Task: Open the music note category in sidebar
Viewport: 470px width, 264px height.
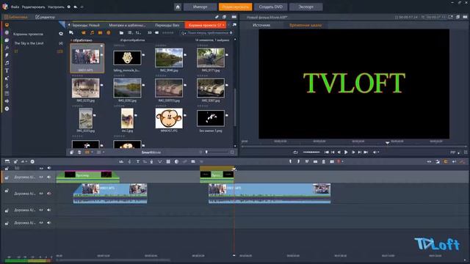Action: [7, 63]
